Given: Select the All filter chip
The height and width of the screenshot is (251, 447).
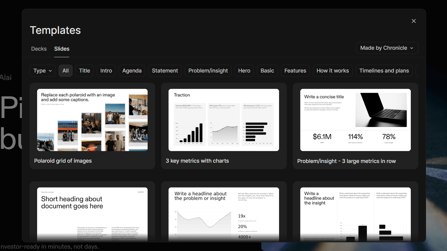Looking at the screenshot, I should click(x=66, y=71).
